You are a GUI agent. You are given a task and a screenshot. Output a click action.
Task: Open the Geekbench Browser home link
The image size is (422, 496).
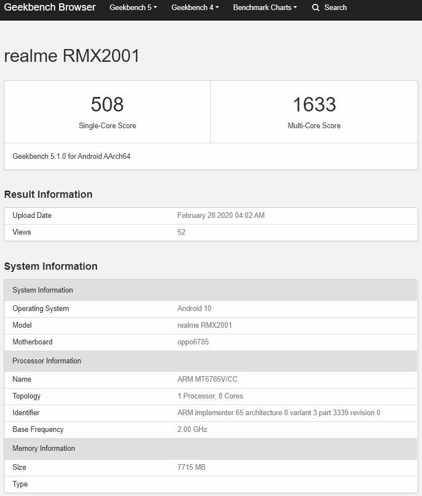(50, 7)
